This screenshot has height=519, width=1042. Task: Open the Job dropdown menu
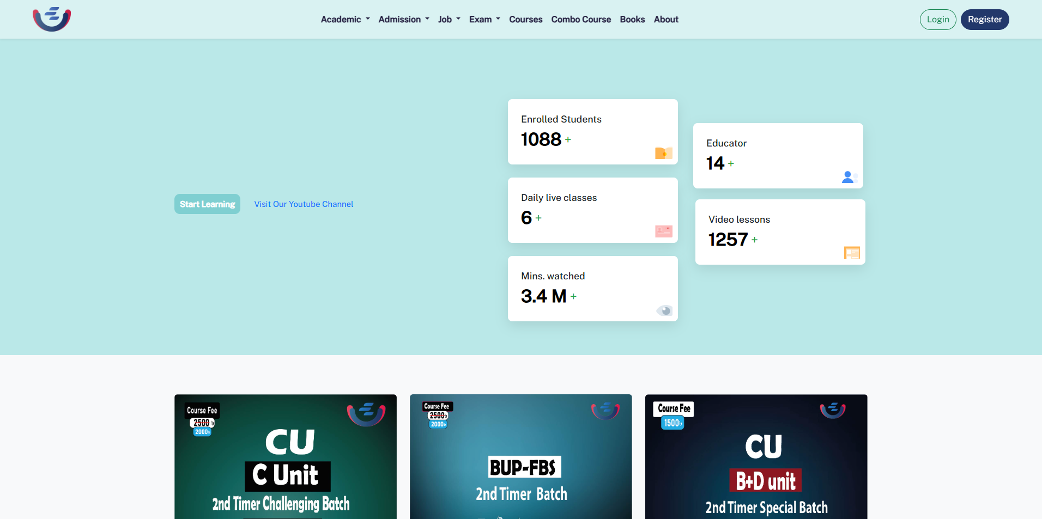[x=449, y=20]
